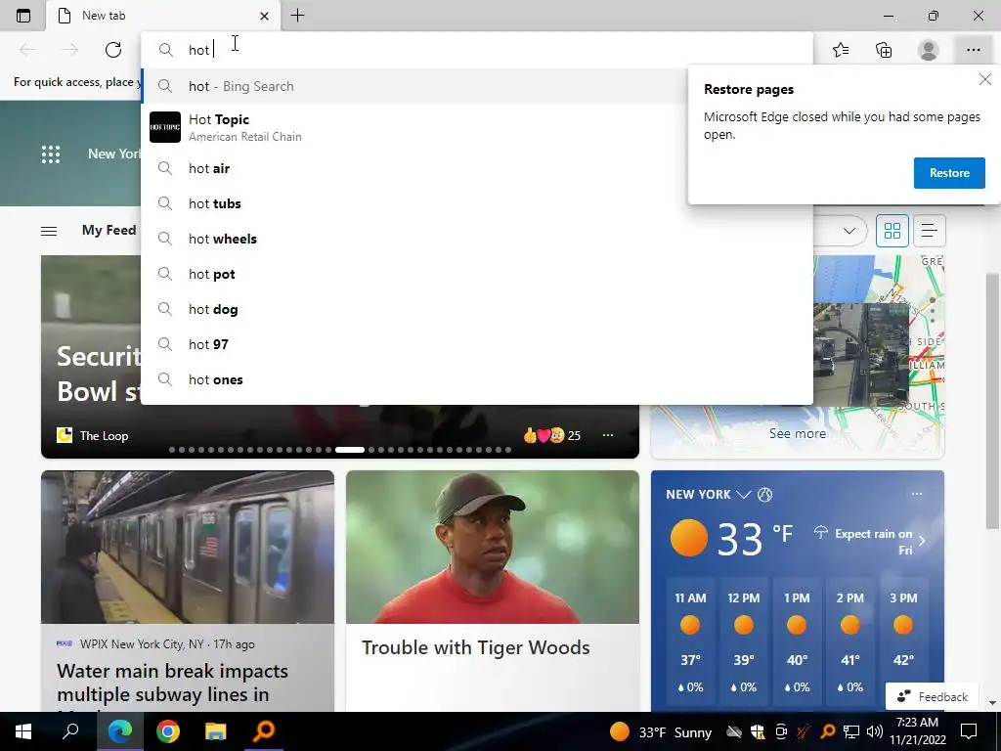
Task: Select the 11 AM forecast column
Action: pos(690,643)
